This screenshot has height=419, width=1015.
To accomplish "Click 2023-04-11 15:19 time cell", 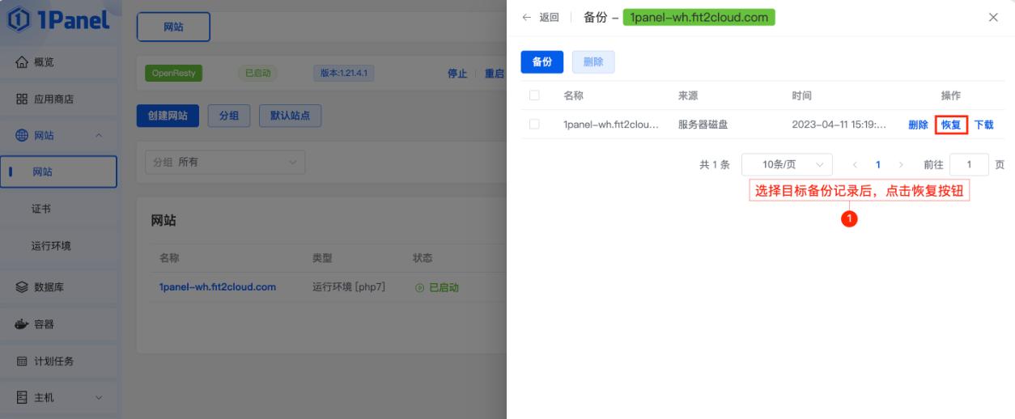I will [839, 125].
